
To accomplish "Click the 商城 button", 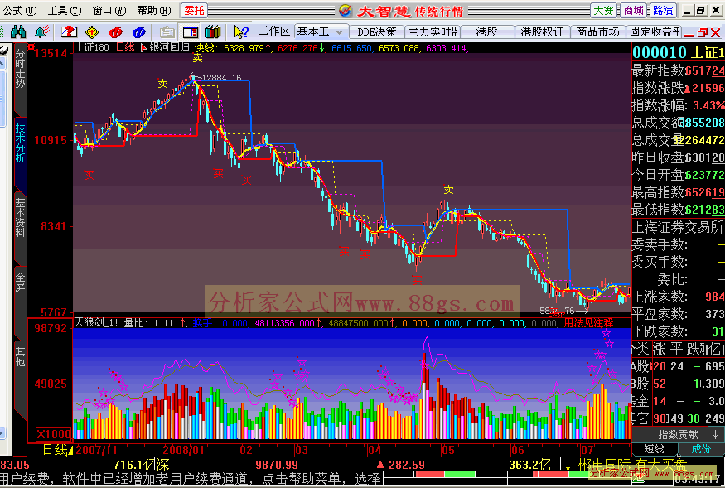I will click(x=634, y=10).
